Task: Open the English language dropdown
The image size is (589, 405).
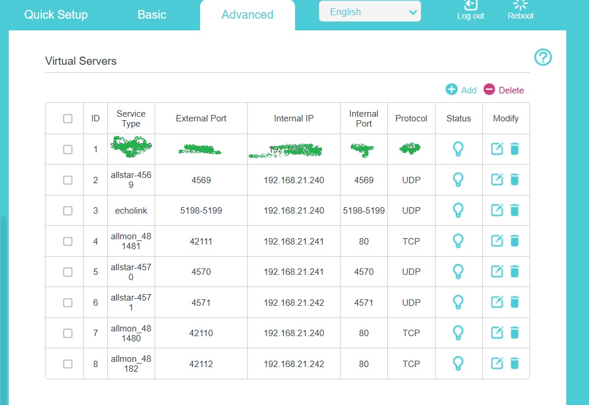Action: [370, 12]
